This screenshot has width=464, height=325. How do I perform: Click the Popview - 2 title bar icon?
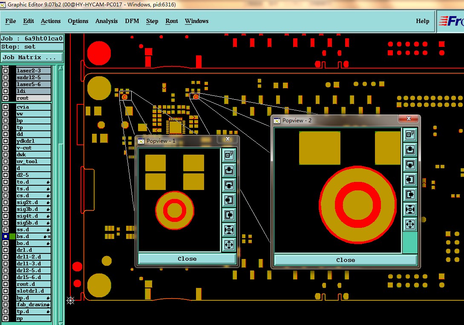[x=277, y=121]
